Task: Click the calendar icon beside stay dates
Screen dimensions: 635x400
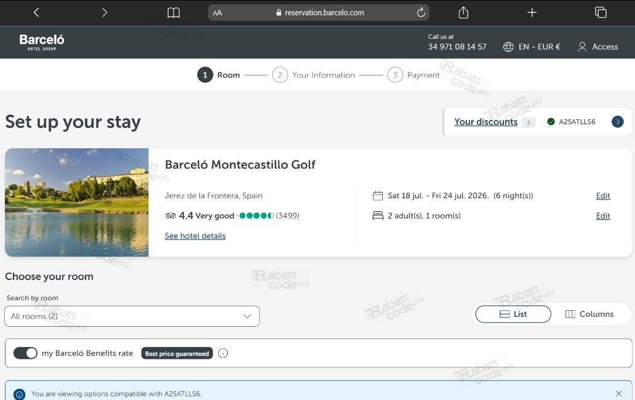Action: (x=378, y=196)
